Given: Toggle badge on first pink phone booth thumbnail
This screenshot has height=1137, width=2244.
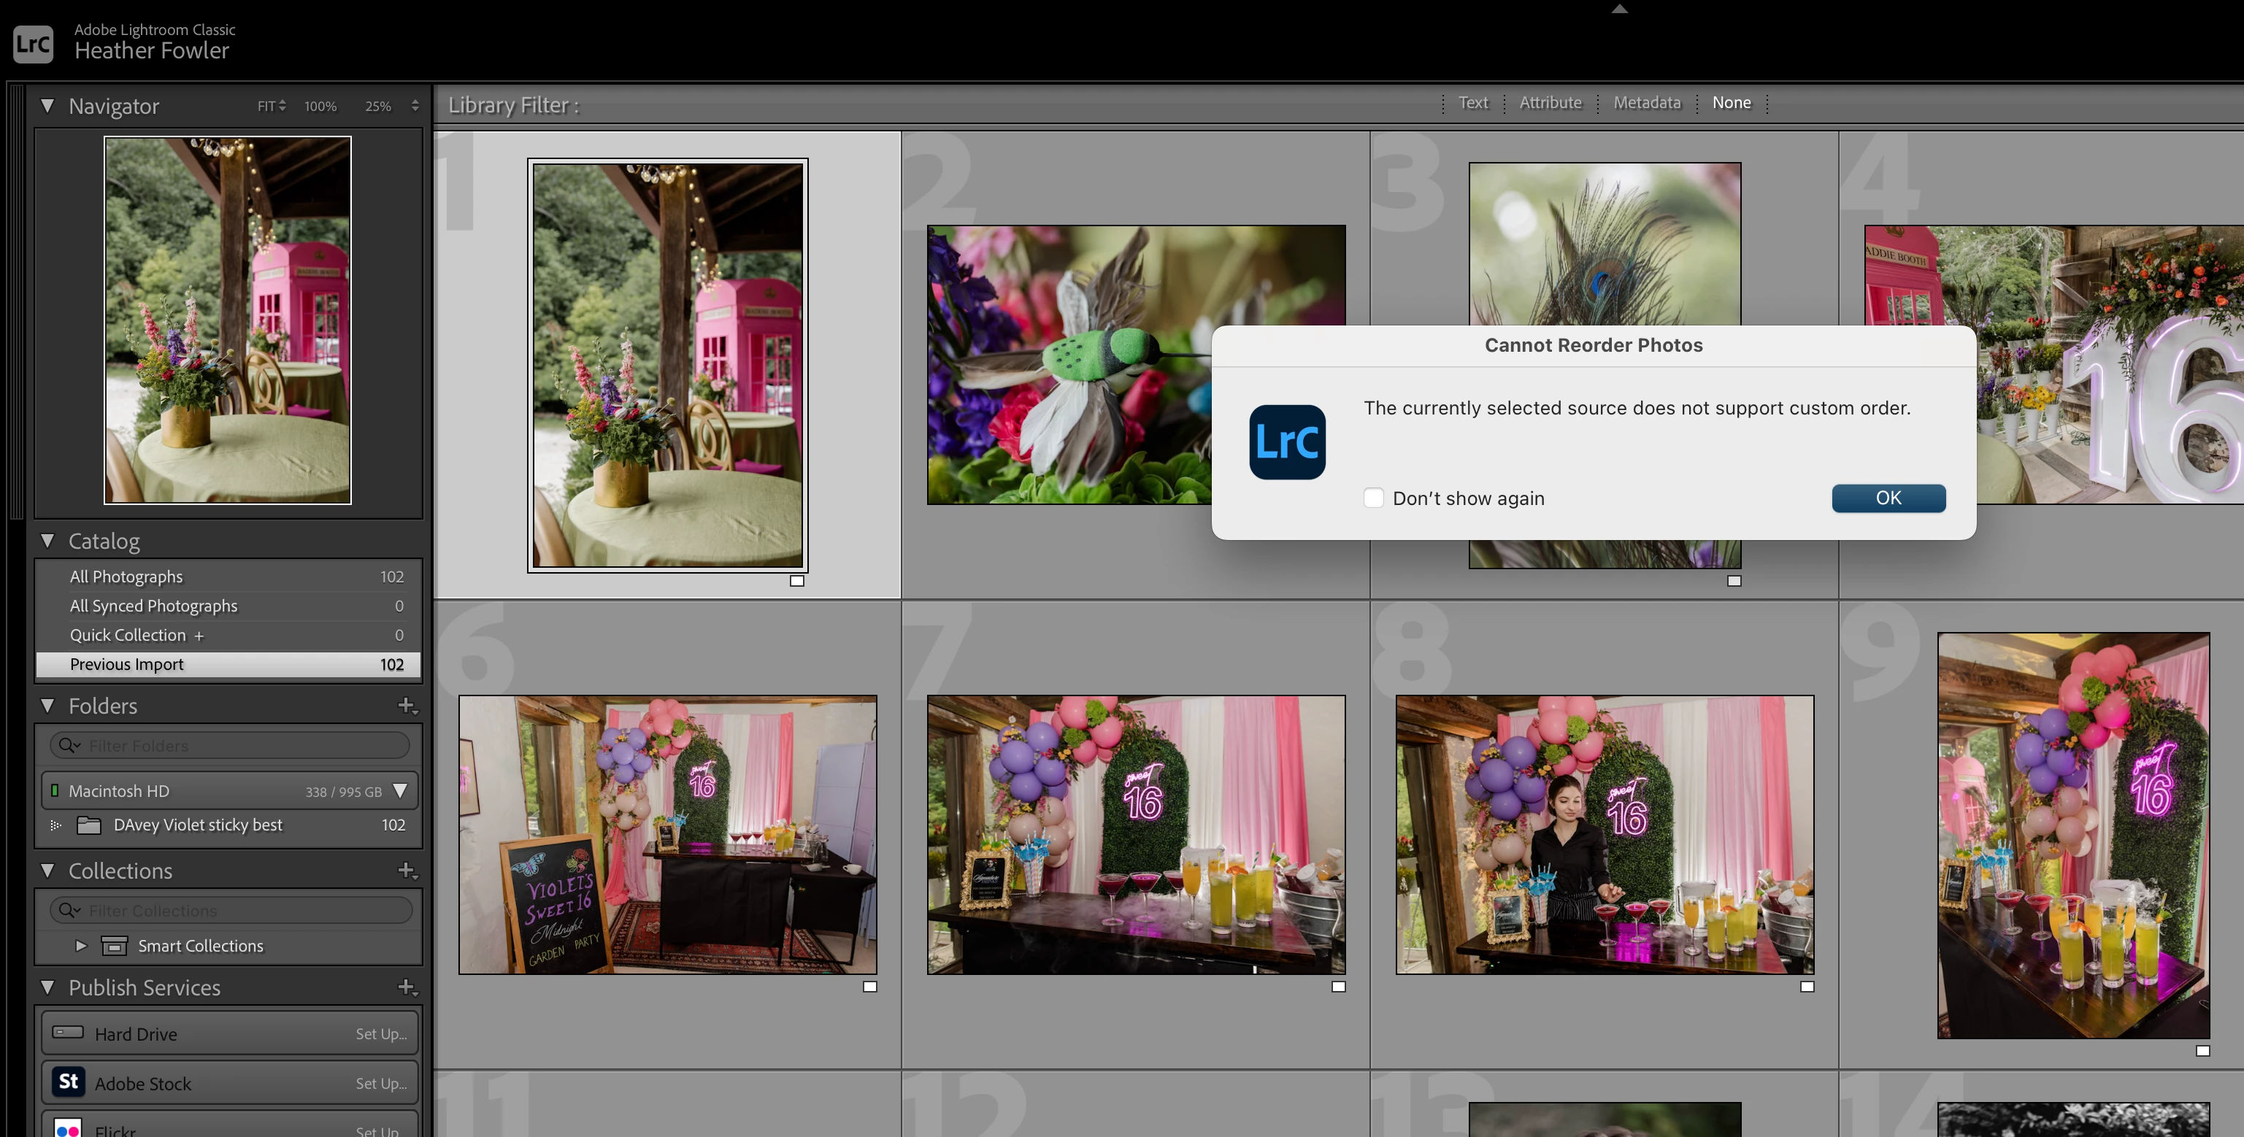Looking at the screenshot, I should 796,581.
